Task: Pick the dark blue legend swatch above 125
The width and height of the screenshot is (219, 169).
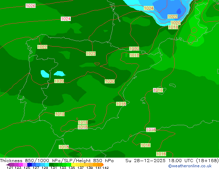Action: 29,165
